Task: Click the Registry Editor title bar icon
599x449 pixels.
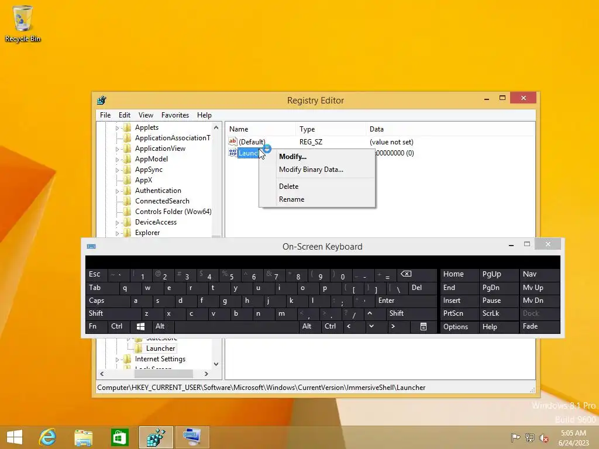Action: [102, 101]
